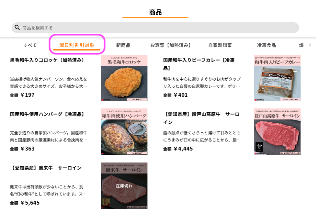The image size is (318, 224).
Task: Open 国産和牛入りビーフカレー【冷凍品】 title link
Action: [199, 64]
